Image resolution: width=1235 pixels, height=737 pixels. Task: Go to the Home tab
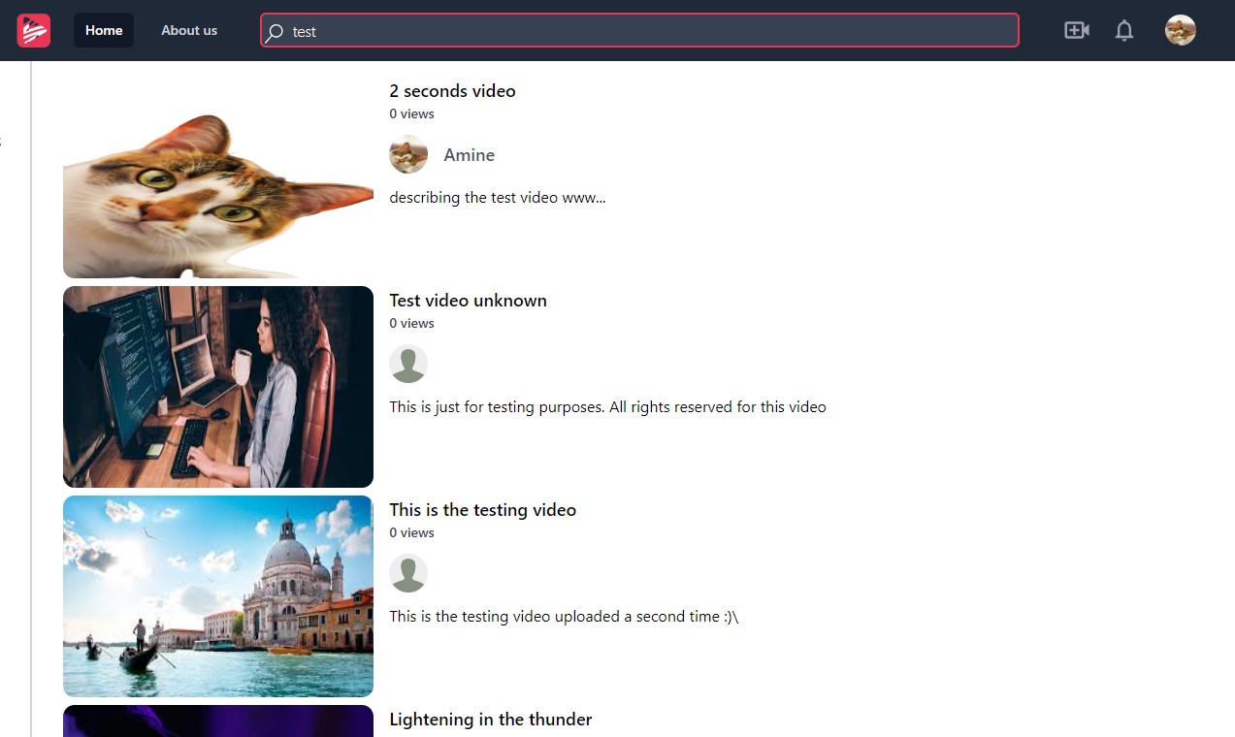104,30
